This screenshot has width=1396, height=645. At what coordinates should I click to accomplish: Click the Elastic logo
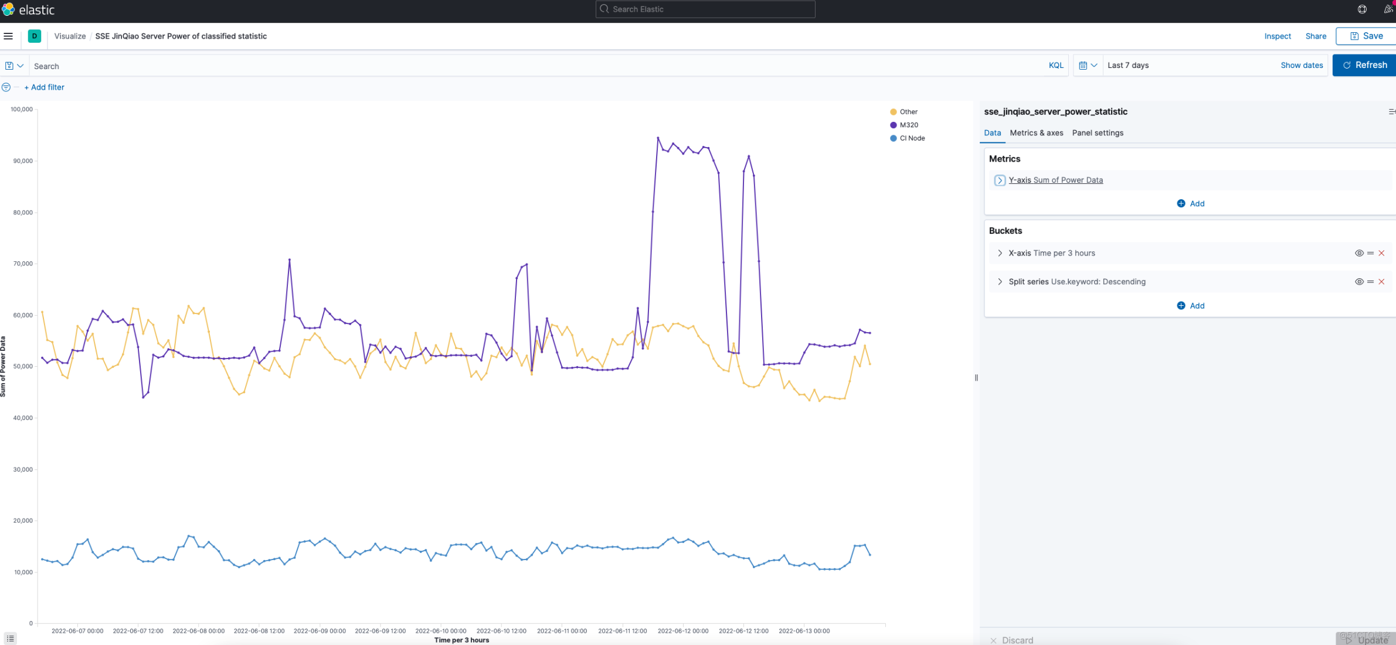pyautogui.click(x=28, y=9)
